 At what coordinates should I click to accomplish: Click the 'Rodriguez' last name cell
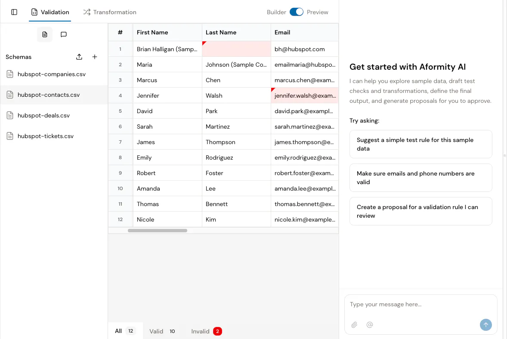point(236,158)
